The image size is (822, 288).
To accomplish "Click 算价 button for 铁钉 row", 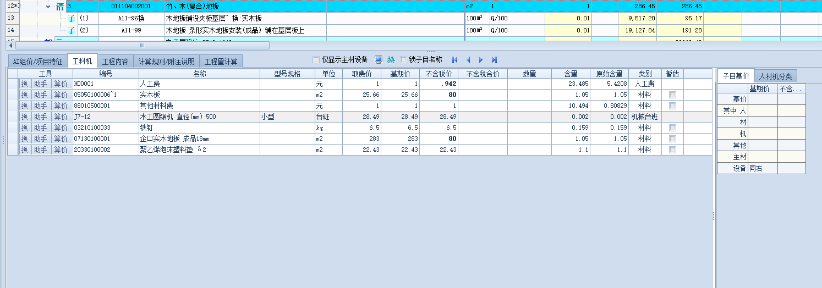I will (61, 128).
